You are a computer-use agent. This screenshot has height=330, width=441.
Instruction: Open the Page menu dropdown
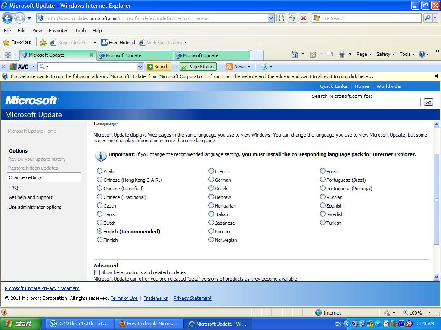click(363, 54)
